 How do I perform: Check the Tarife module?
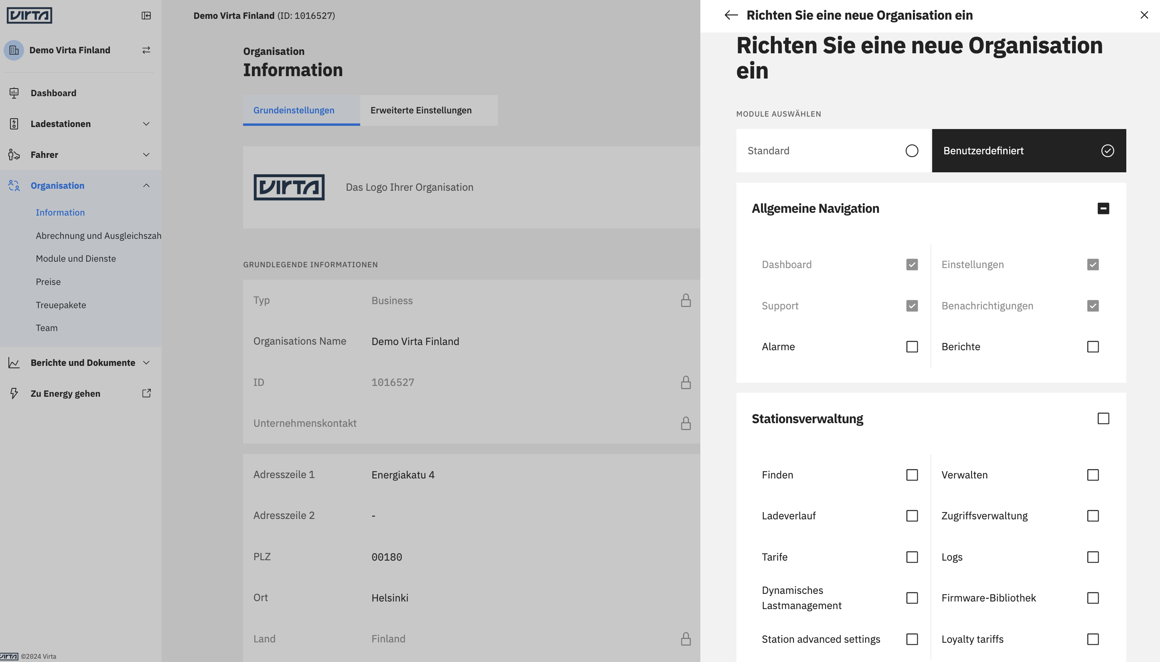912,557
